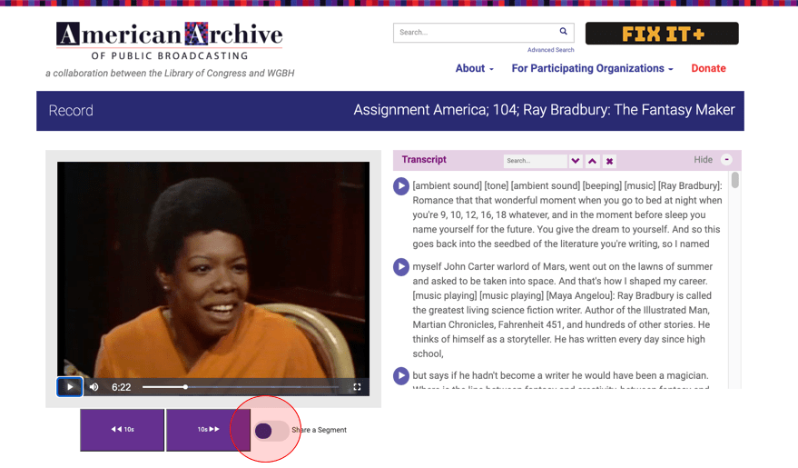Toggle the Share a Segment switch
The image size is (798, 468).
(x=271, y=430)
